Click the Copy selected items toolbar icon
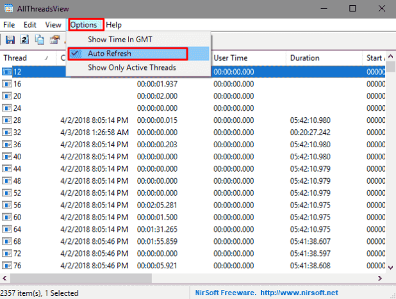 click(40, 40)
